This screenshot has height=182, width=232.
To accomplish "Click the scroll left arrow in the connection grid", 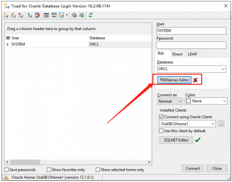I will tap(7, 162).
